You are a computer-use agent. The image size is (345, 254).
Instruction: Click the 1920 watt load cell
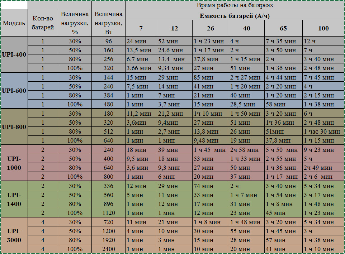click(108, 240)
